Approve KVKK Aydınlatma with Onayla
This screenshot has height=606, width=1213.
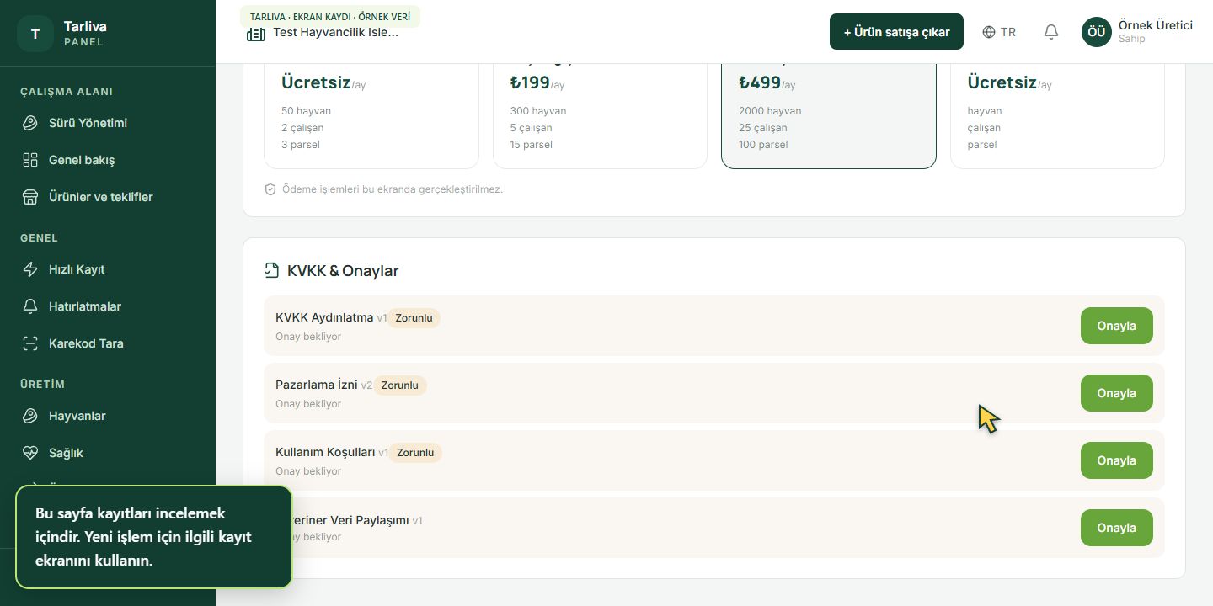coord(1116,326)
